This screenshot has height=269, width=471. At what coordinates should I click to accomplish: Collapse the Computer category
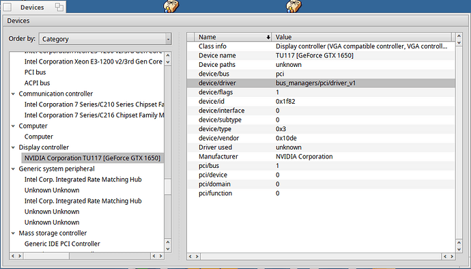(x=13, y=126)
